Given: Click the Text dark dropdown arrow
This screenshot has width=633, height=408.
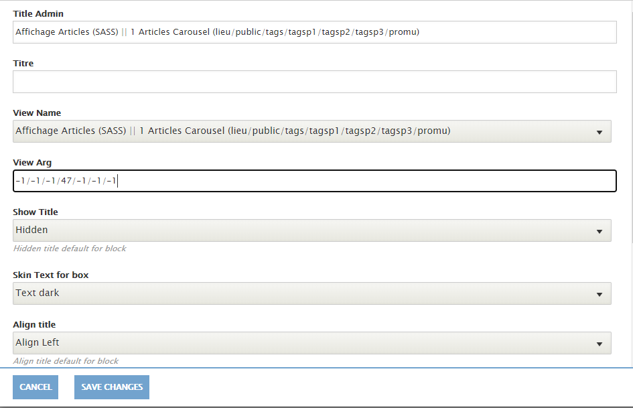Looking at the screenshot, I should tap(600, 295).
